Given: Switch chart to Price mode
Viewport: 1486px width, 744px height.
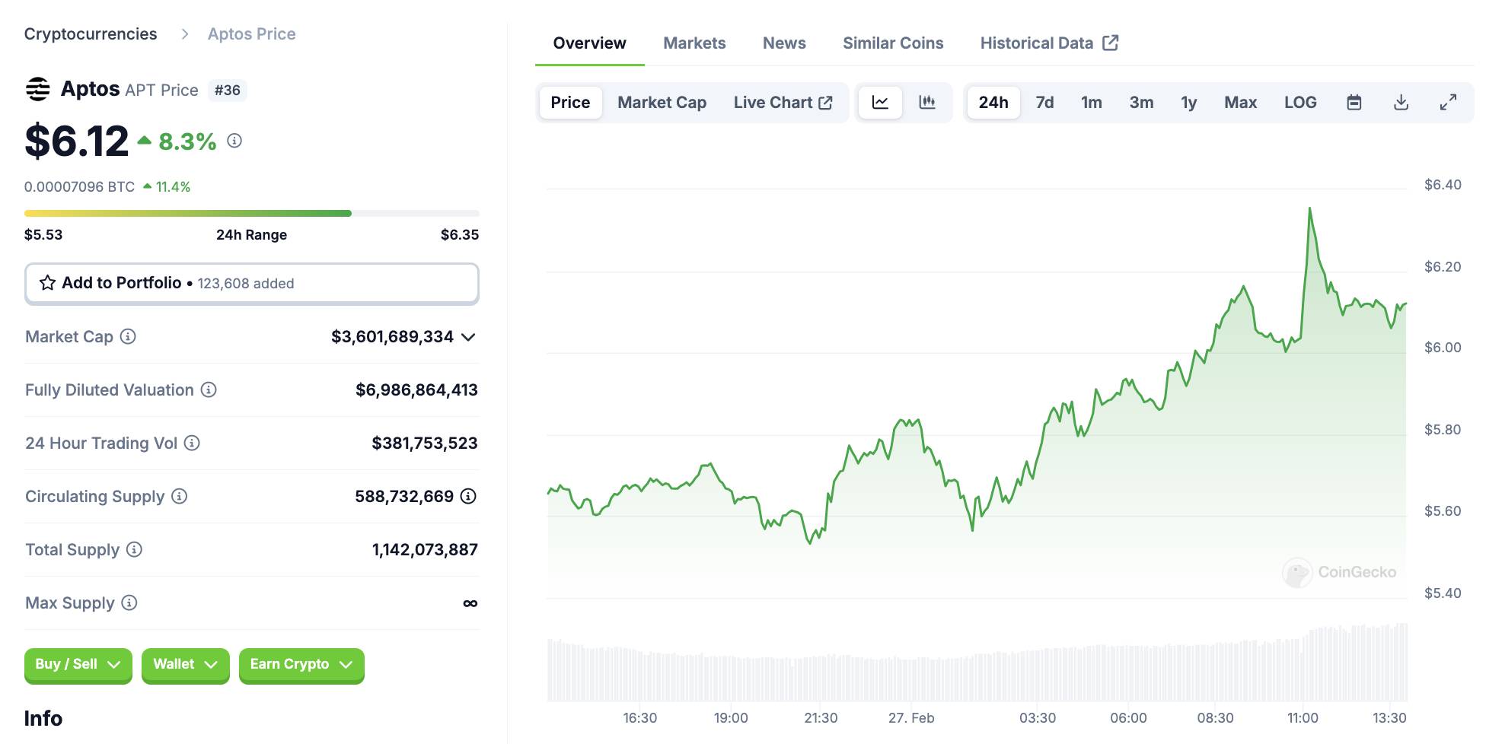Looking at the screenshot, I should (x=570, y=102).
